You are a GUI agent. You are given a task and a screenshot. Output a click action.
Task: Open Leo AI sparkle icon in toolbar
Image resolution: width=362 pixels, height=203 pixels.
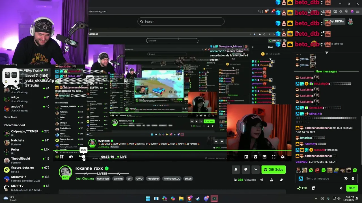click(x=341, y=11)
